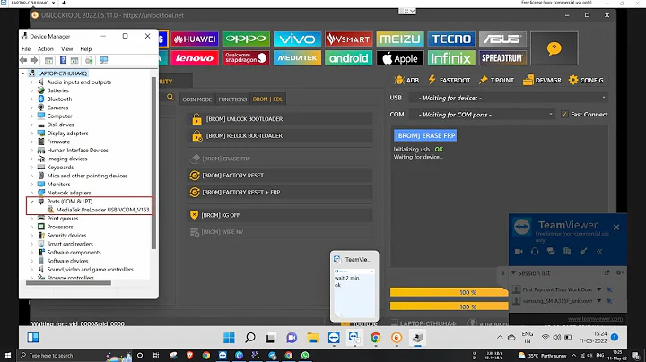Open TeamViewer audio headset option
Image resolution: width=646 pixels, height=362 pixels.
click(x=535, y=252)
